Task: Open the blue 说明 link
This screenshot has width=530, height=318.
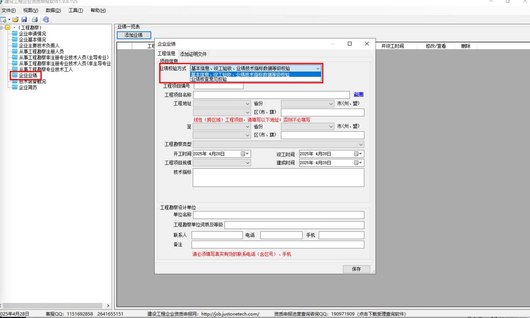Action: click(x=358, y=95)
